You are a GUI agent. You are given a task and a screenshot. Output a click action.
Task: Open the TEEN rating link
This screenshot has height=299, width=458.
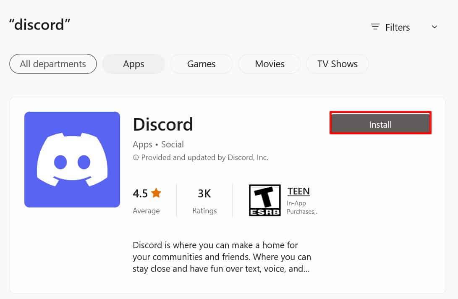click(298, 191)
